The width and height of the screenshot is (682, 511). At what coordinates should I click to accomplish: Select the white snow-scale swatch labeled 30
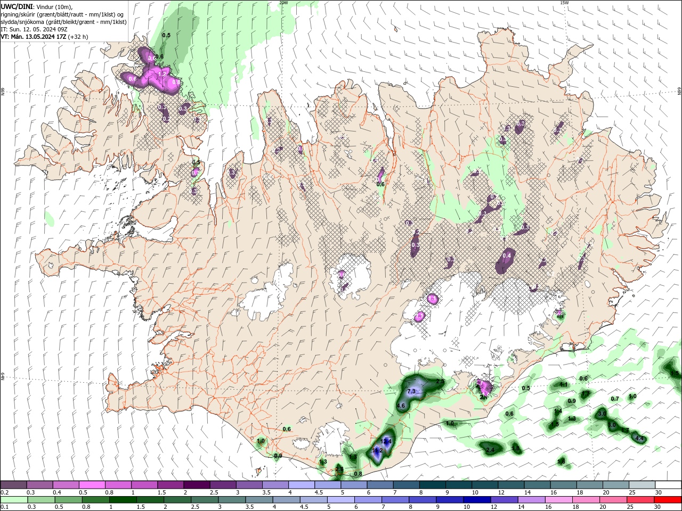click(x=668, y=485)
